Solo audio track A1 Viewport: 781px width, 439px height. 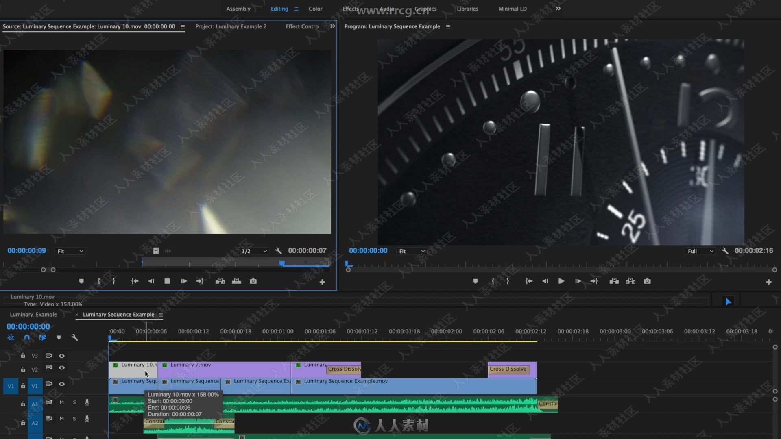(x=74, y=402)
